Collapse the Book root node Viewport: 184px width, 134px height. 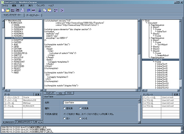tap(144, 21)
